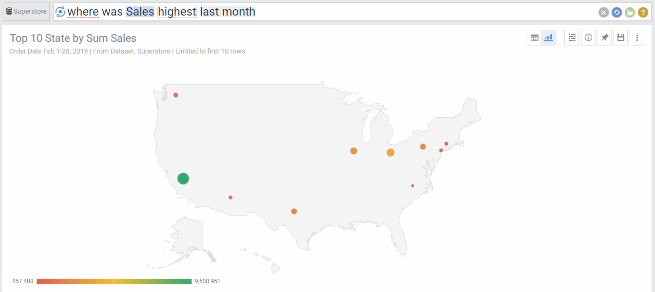Click the orange Ohio dot
This screenshot has width=655, height=292.
[x=390, y=152]
